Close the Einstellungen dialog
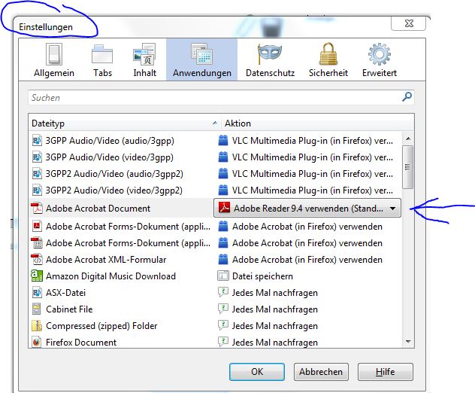Image resolution: width=475 pixels, height=393 pixels. click(409, 23)
